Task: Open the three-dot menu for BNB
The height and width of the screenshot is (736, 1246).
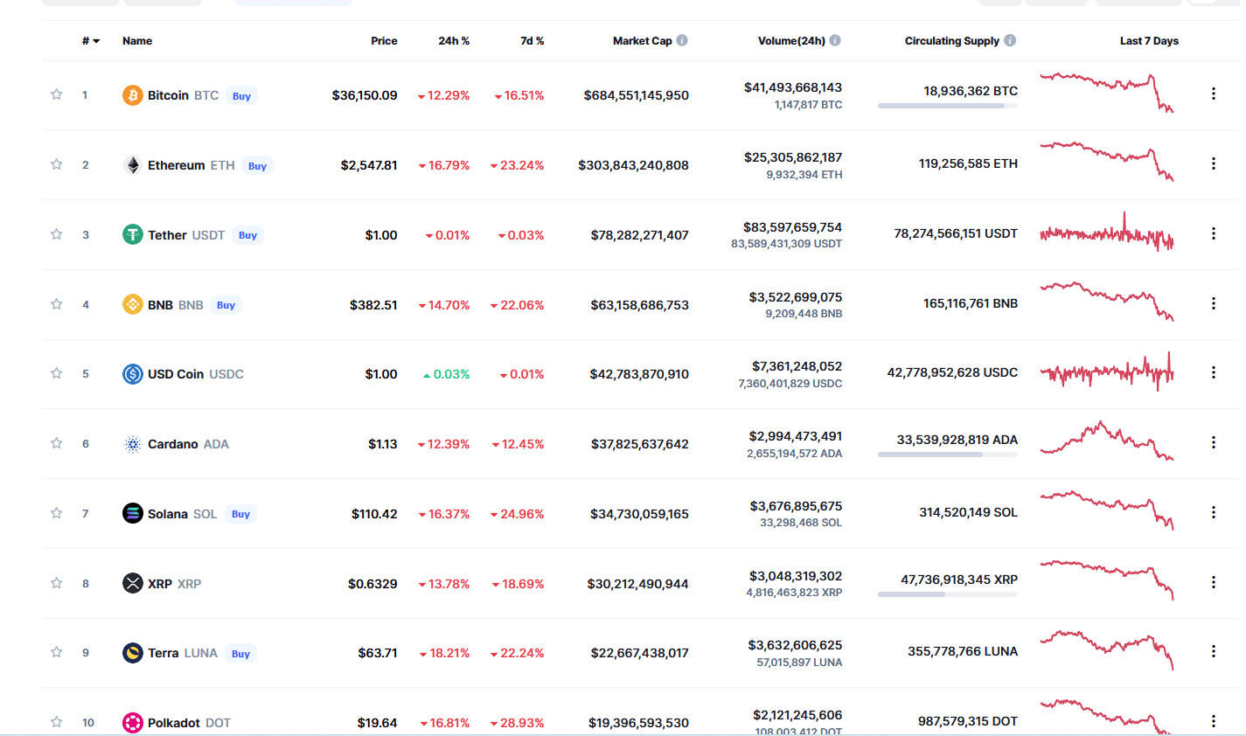Action: (x=1214, y=303)
